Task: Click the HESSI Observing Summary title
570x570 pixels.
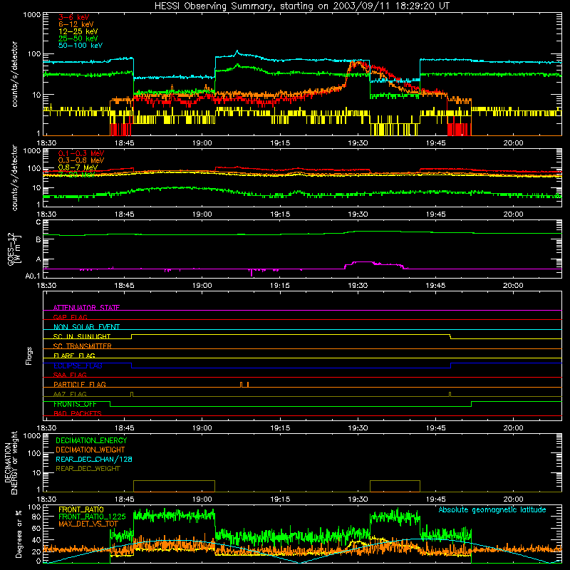Action: [x=301, y=6]
